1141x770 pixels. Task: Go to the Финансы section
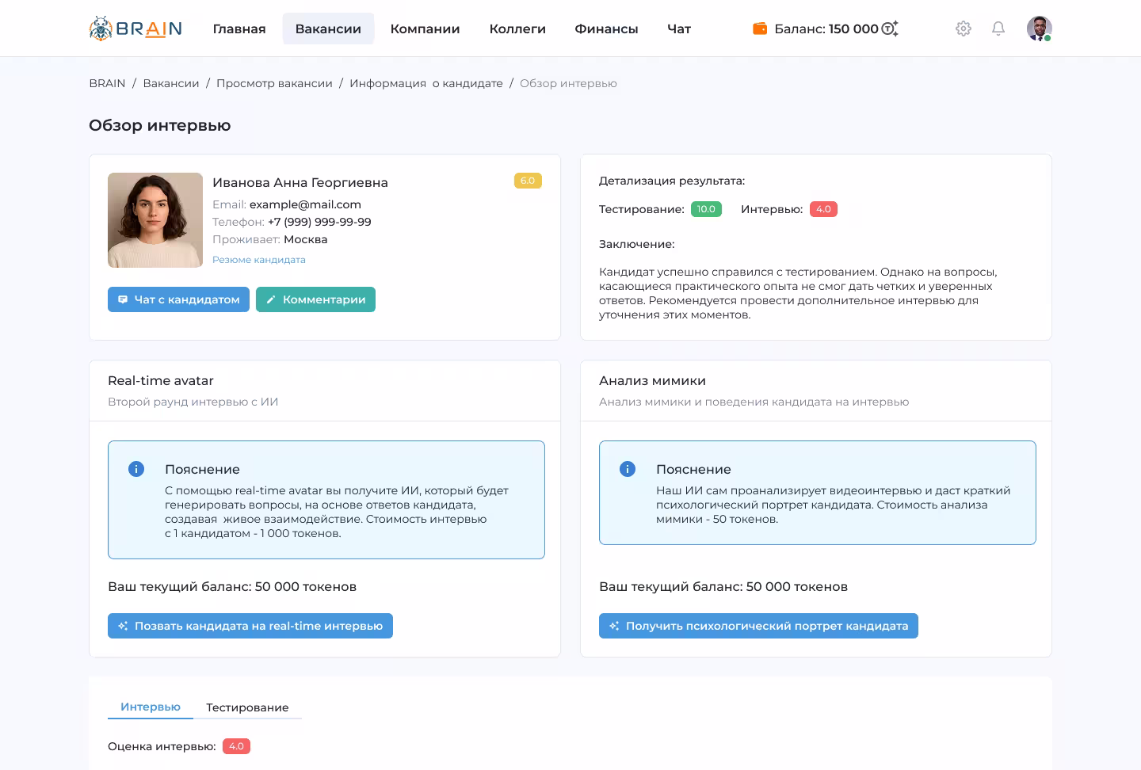click(x=606, y=29)
